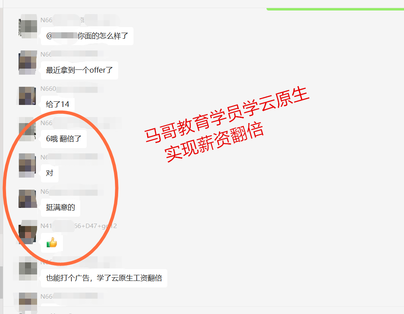Click the sender name starting with N41

coord(79,226)
